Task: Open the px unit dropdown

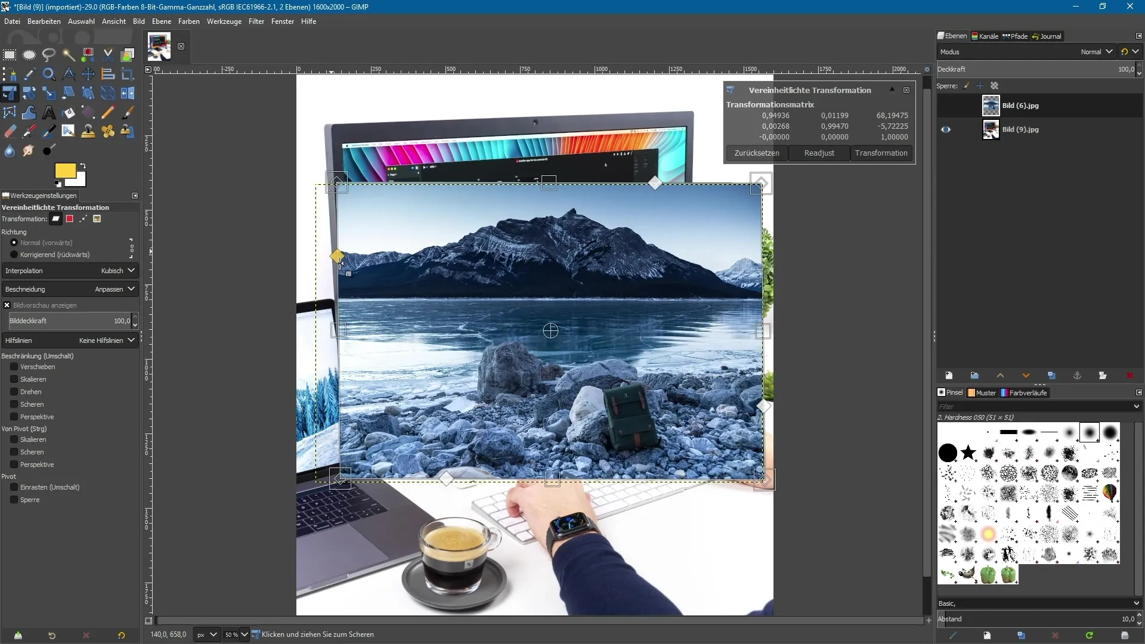Action: (x=206, y=634)
